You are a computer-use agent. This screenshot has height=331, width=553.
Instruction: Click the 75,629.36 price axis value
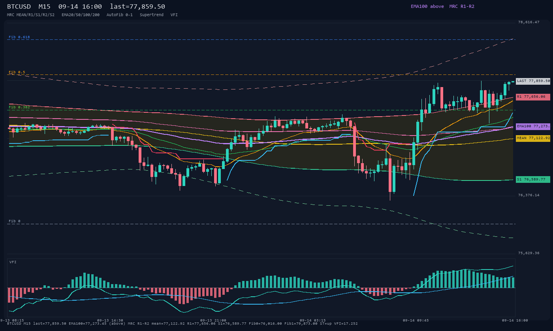529,253
